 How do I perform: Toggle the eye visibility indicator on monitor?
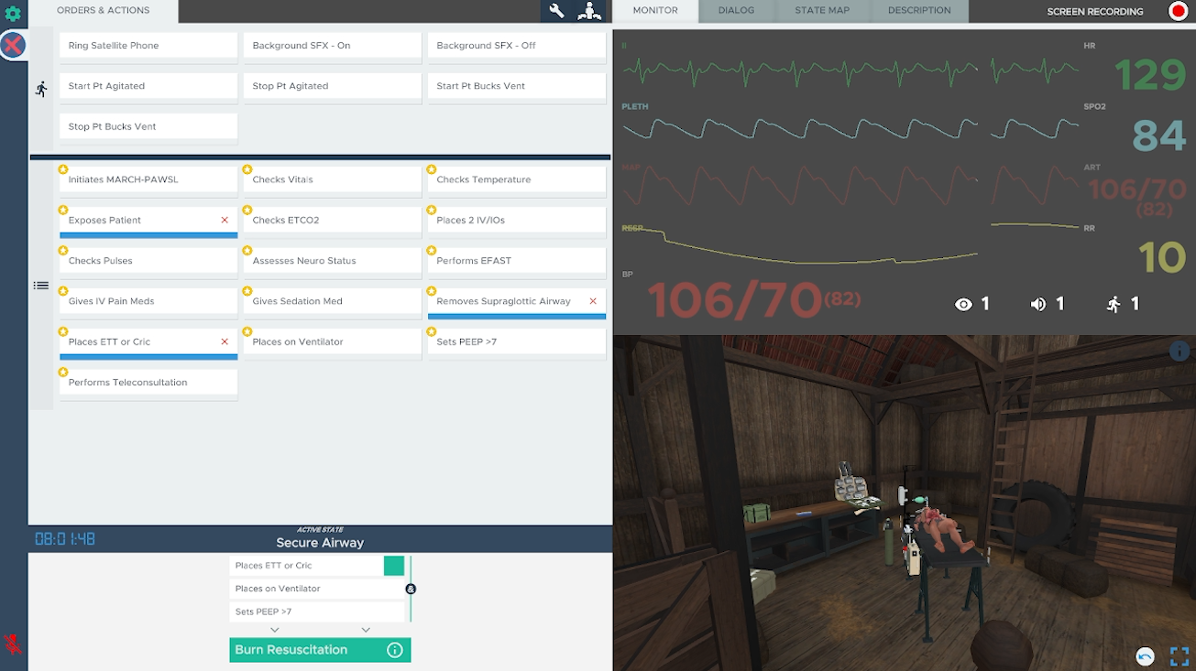(963, 305)
